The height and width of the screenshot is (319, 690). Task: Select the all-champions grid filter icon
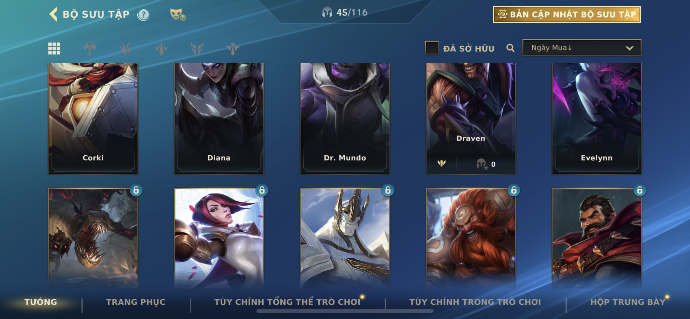54,49
